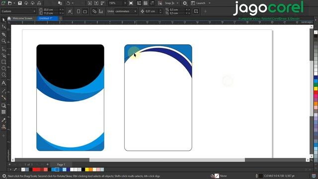Viewport: 318px width, 179px height.
Task: Pick the red swatch in document palette
Action: click(34, 170)
